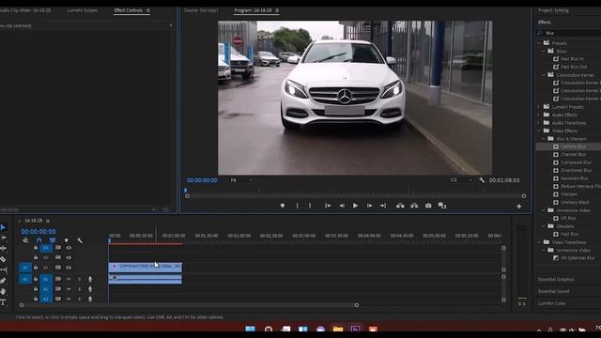Switch to Source no clips tab
Image resolution: width=601 pixels, height=338 pixels.
point(201,10)
